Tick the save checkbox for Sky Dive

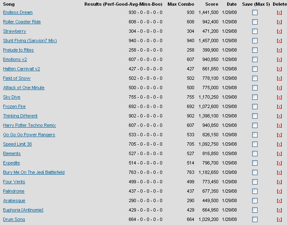[x=255, y=97]
